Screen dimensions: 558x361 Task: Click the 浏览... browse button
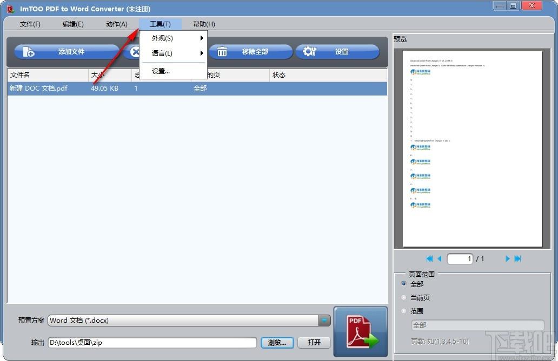coord(277,343)
